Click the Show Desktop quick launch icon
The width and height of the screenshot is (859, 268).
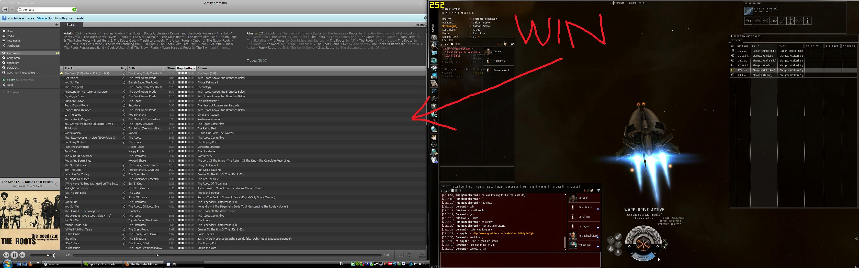click(19, 264)
